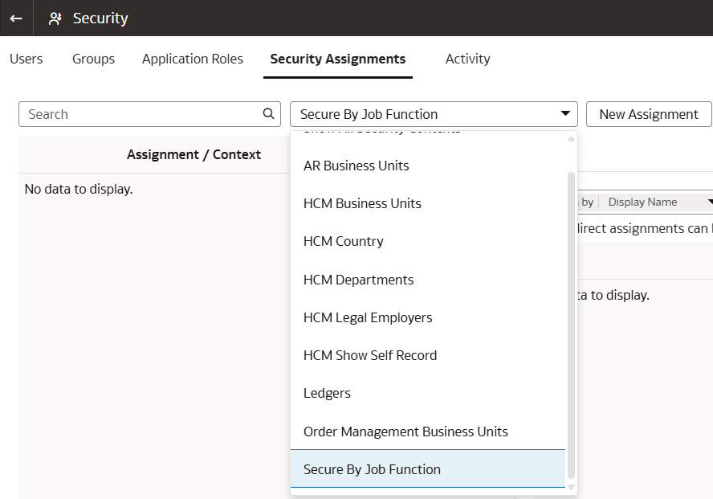Screen dimensions: 713x499
Task: Stay on the Security Assignments tab
Action: (x=337, y=59)
